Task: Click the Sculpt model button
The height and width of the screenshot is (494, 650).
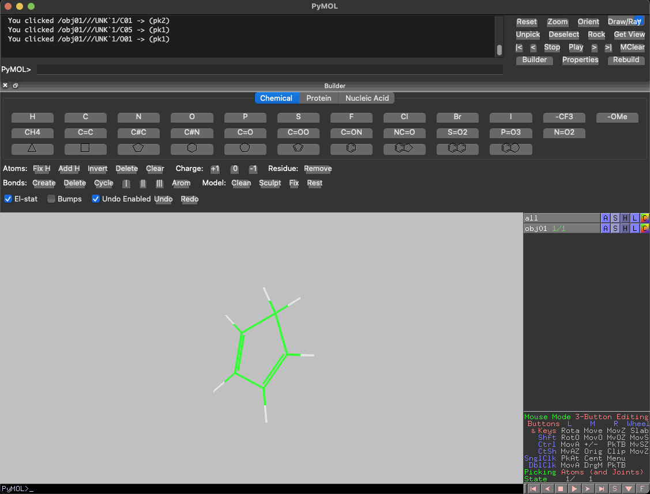Action: [x=270, y=183]
